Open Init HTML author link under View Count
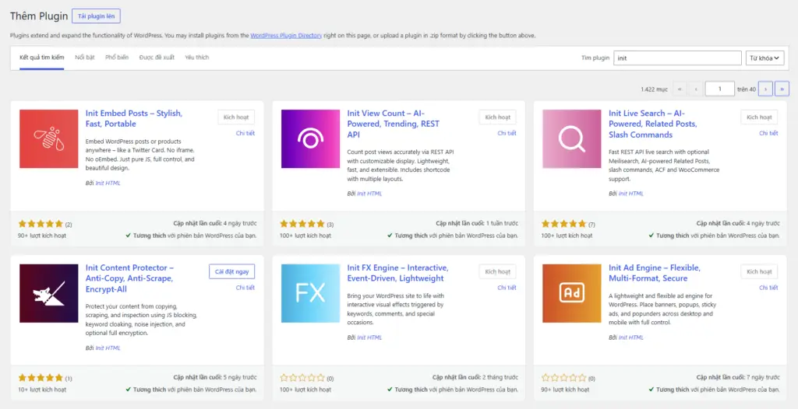Image resolution: width=798 pixels, height=409 pixels. click(369, 194)
